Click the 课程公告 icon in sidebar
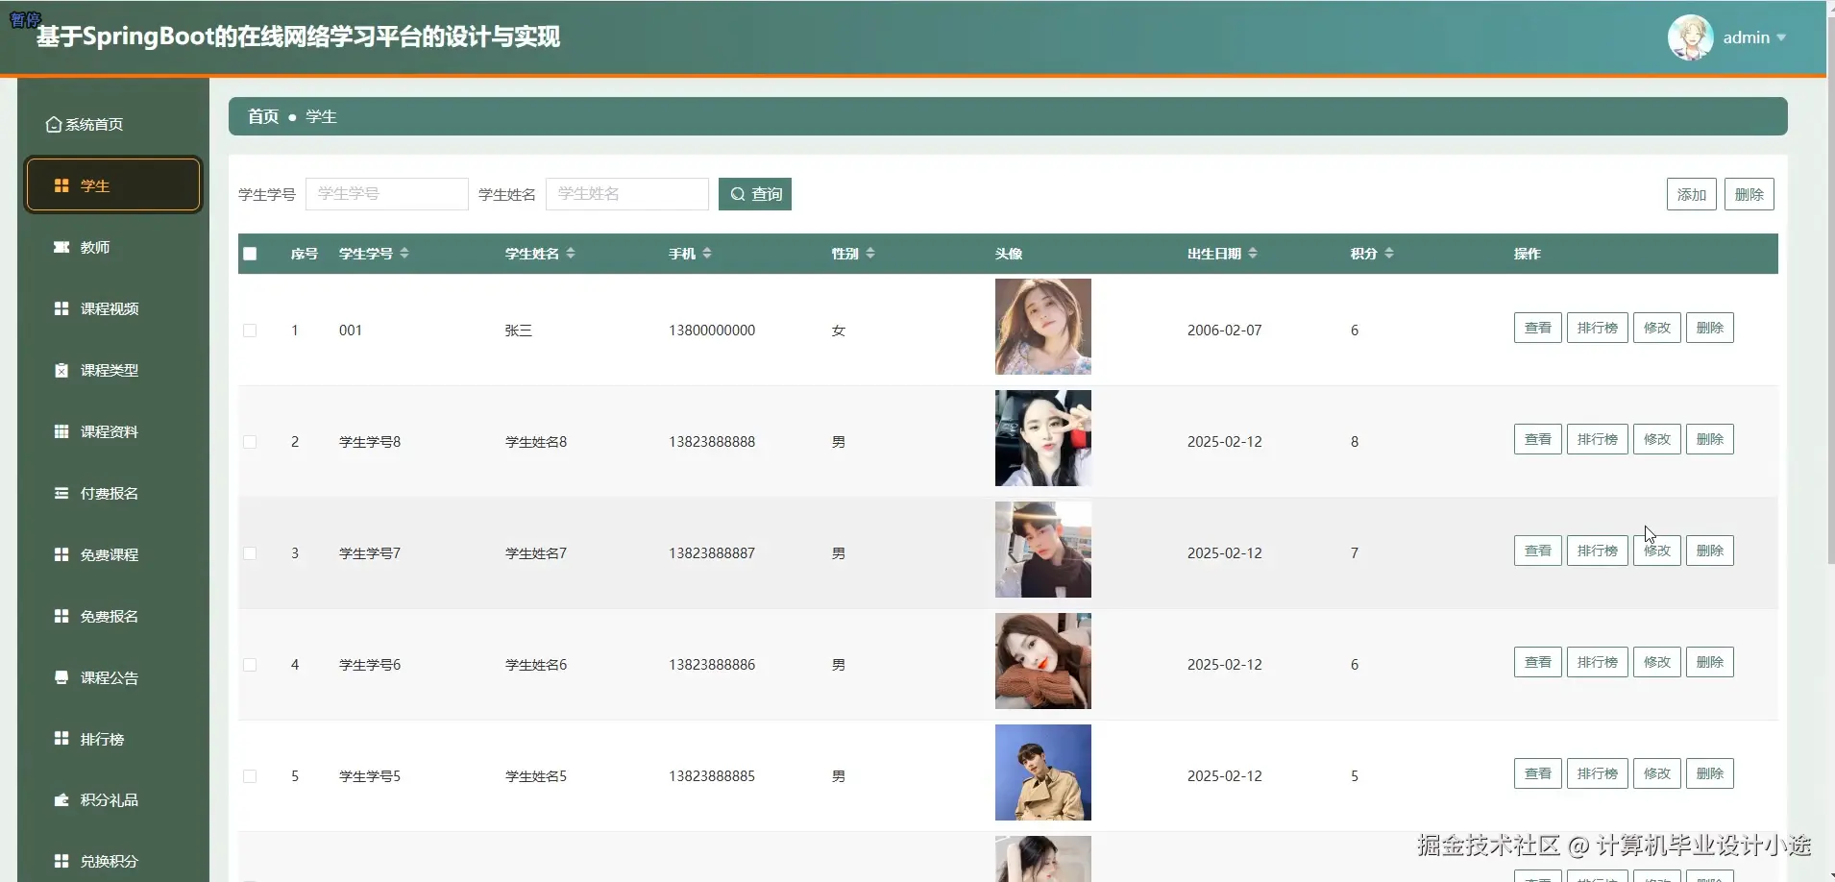The image size is (1835, 882). 61,677
